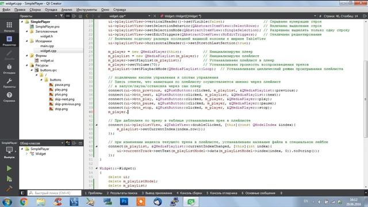Switch to Editor mode (Редактор)

(9, 41)
